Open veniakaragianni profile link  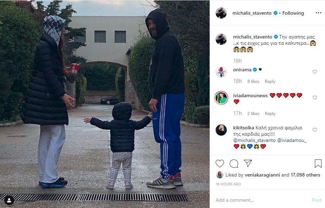tap(262, 175)
